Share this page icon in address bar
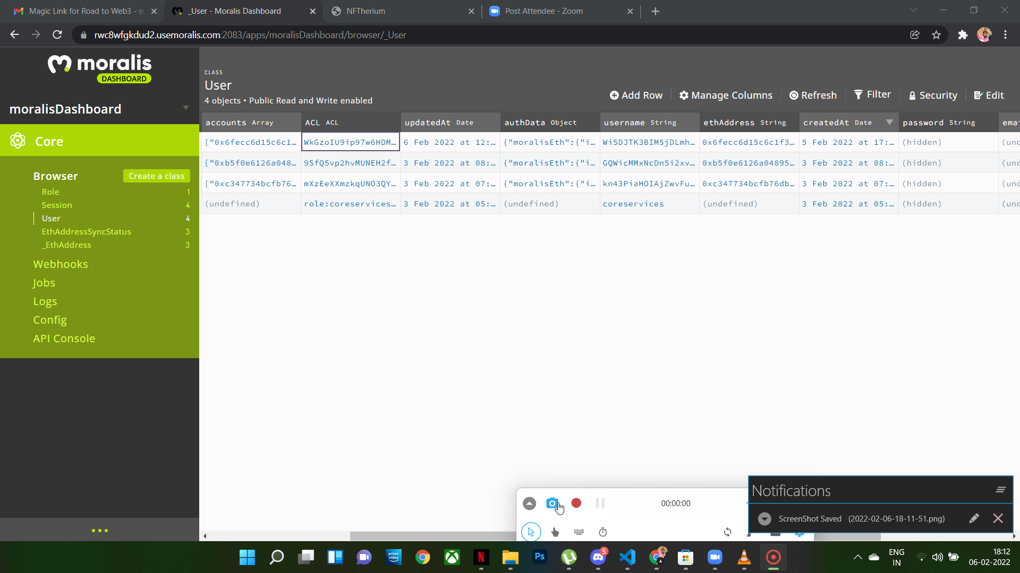Viewport: 1020px width, 573px height. coord(915,35)
